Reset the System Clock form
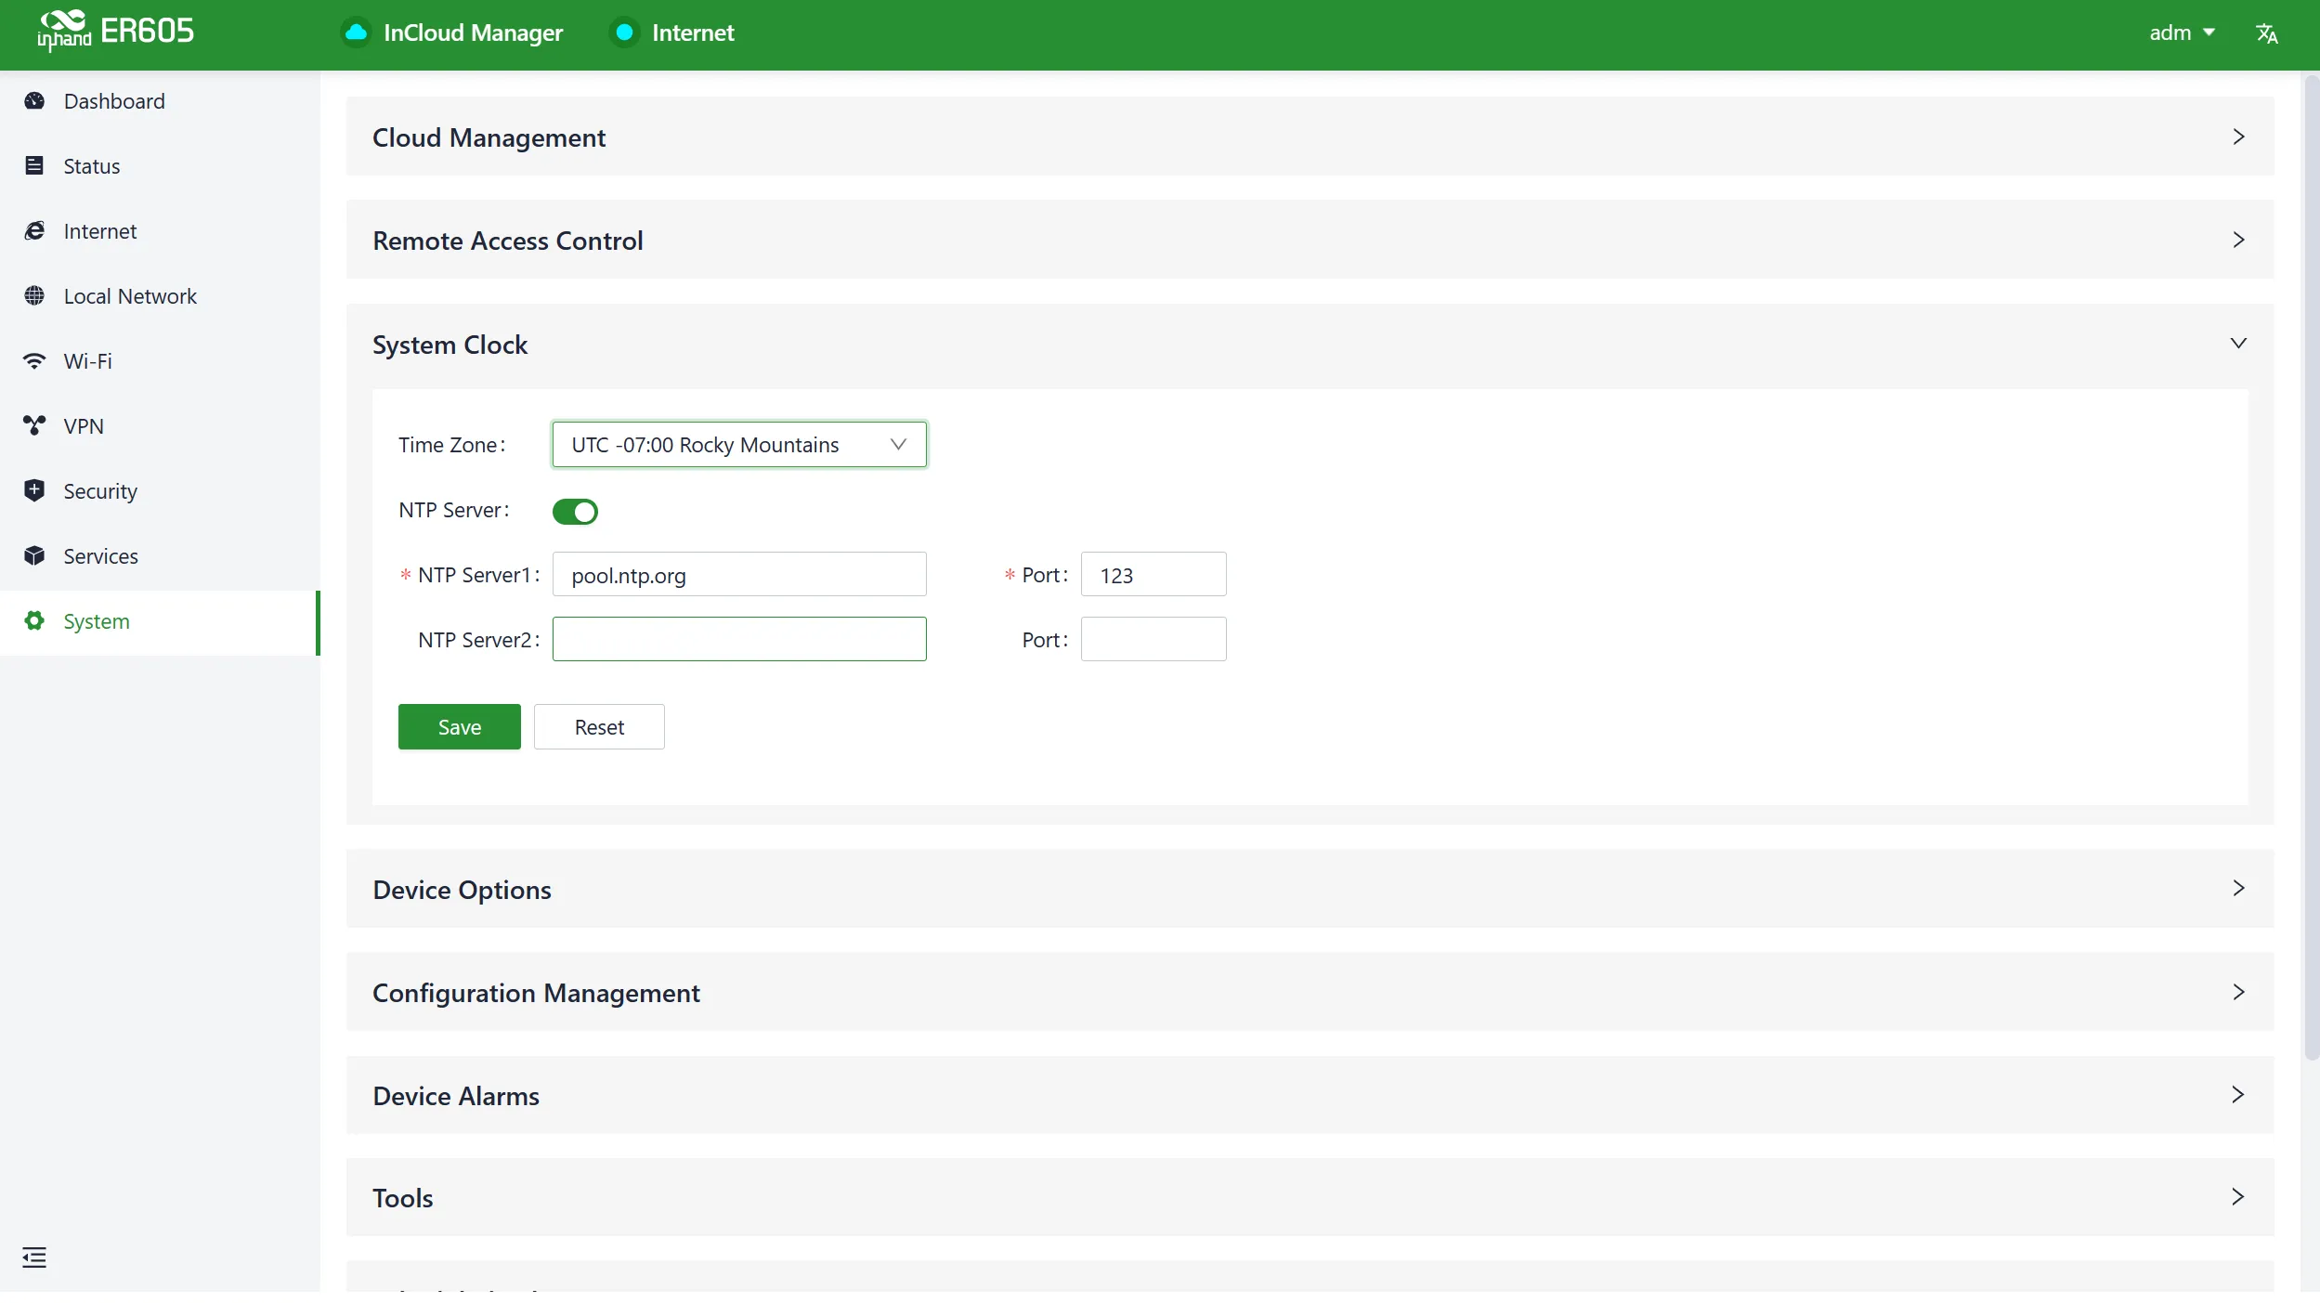2320x1303 pixels. click(599, 727)
